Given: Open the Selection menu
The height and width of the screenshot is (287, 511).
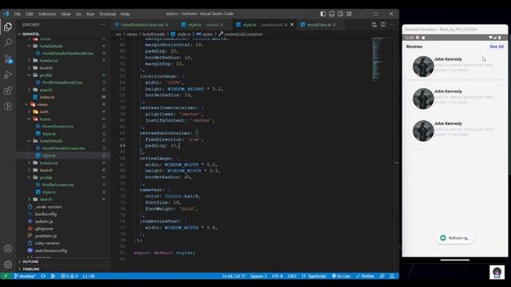Looking at the screenshot, I should (47, 14).
